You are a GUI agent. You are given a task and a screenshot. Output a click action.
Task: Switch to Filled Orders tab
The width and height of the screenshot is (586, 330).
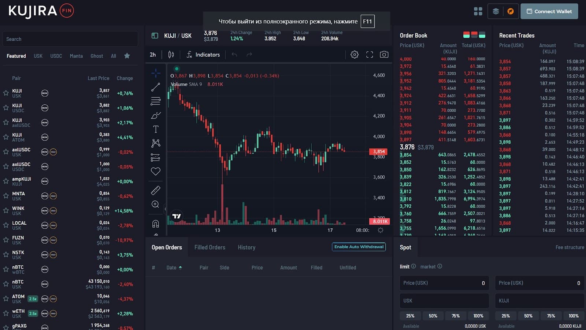click(209, 247)
